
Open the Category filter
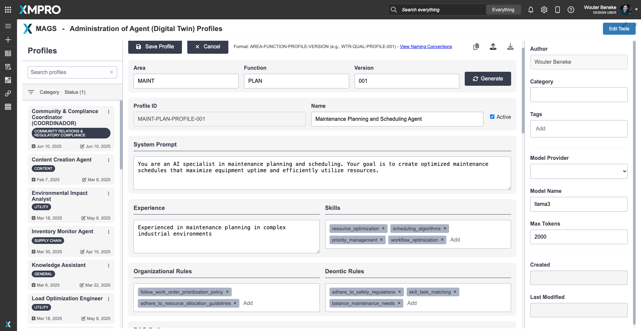click(49, 92)
